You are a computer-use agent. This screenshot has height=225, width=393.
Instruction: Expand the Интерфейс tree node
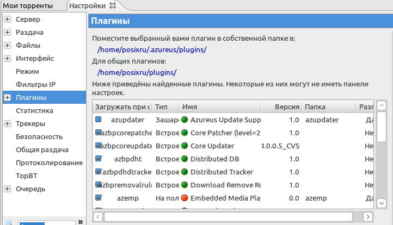[x=8, y=58]
